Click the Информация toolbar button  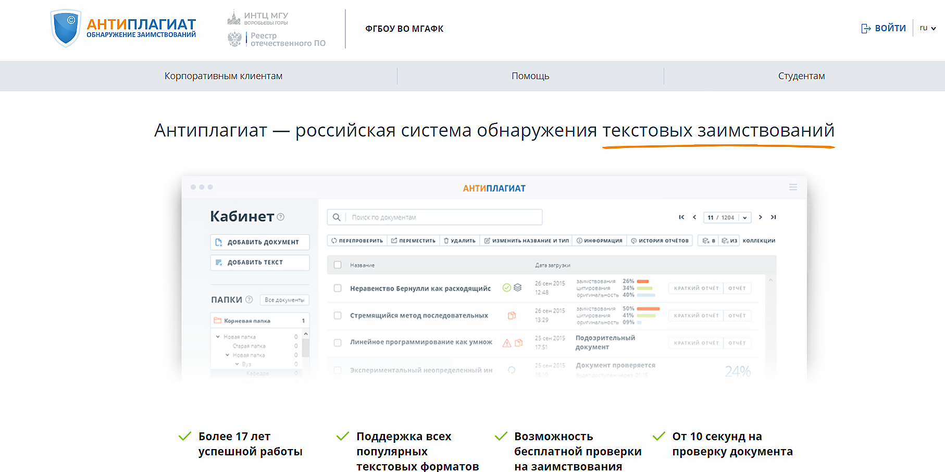(x=599, y=241)
